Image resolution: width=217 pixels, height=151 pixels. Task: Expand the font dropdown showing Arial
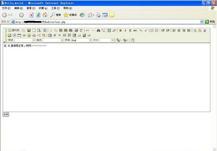(x=90, y=40)
